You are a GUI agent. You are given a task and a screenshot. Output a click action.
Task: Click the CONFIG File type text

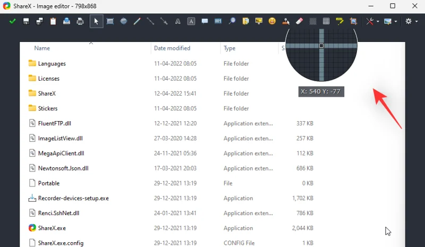coord(239,243)
